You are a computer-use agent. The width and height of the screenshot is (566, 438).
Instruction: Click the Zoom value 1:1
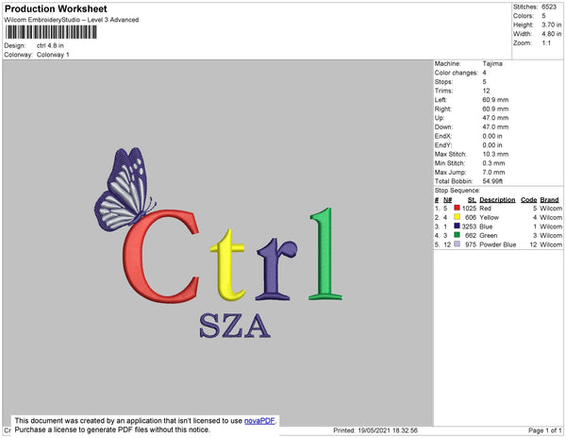coord(546,43)
